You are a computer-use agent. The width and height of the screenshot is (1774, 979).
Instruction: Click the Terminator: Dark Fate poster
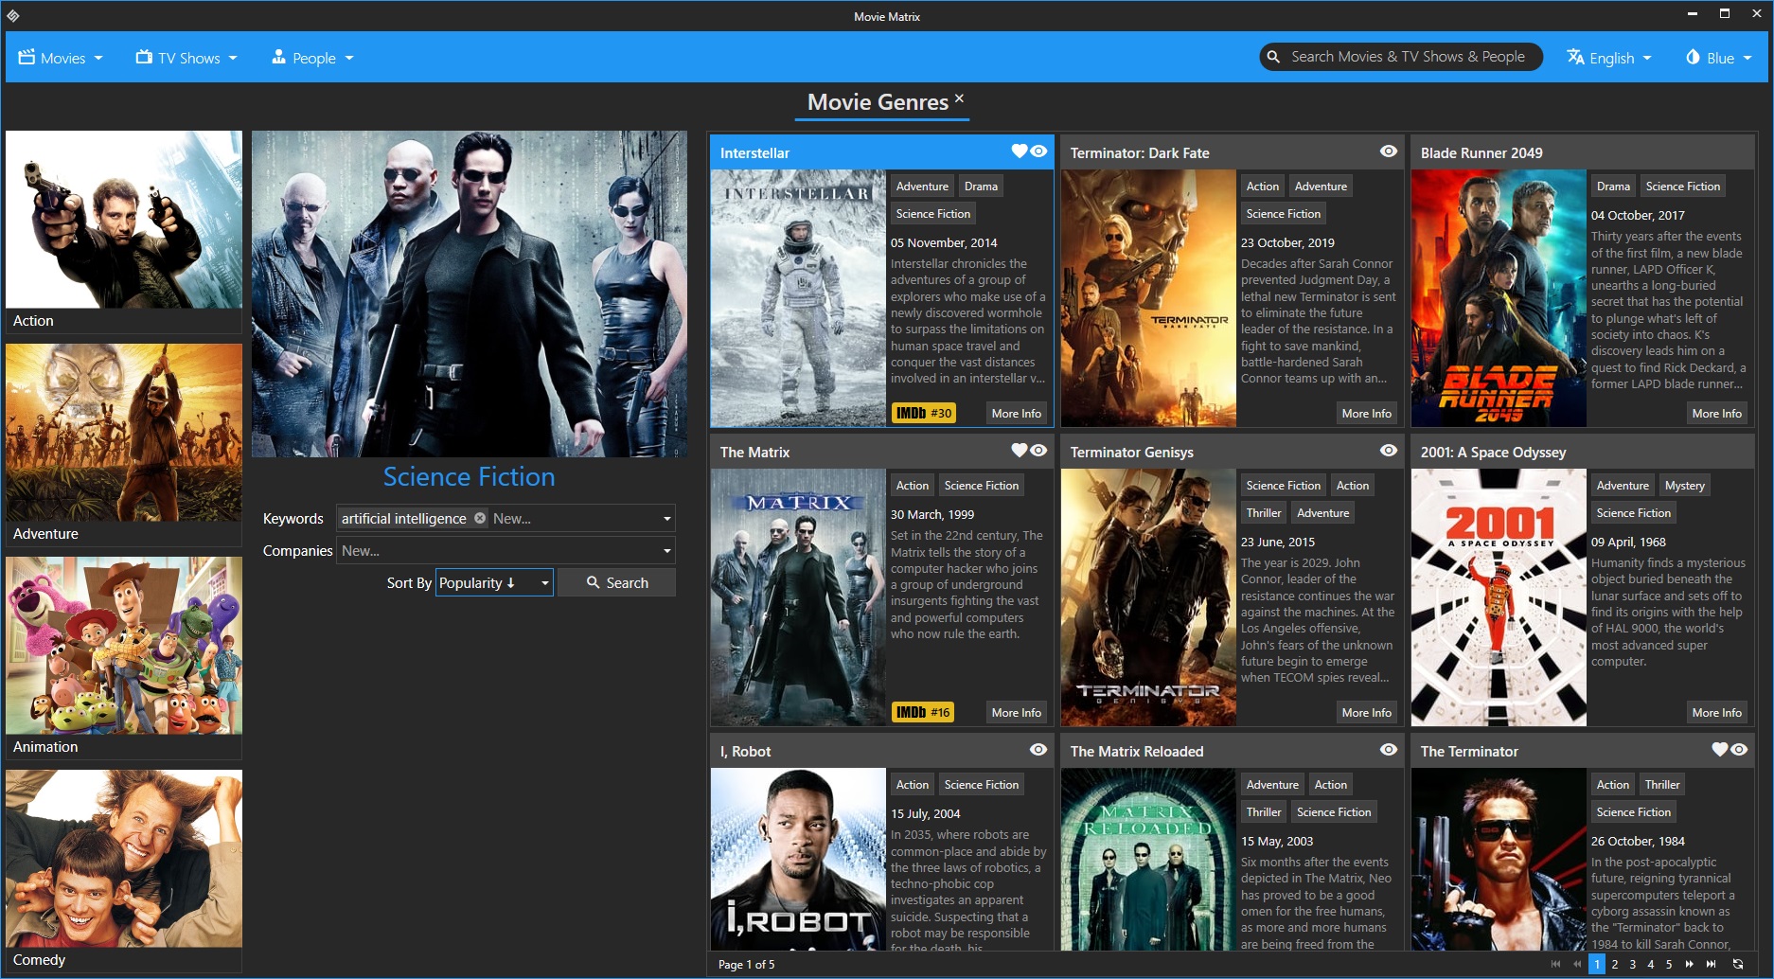coord(1148,298)
